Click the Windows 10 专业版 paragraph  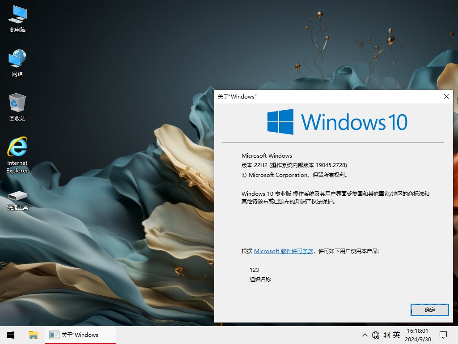(335, 198)
